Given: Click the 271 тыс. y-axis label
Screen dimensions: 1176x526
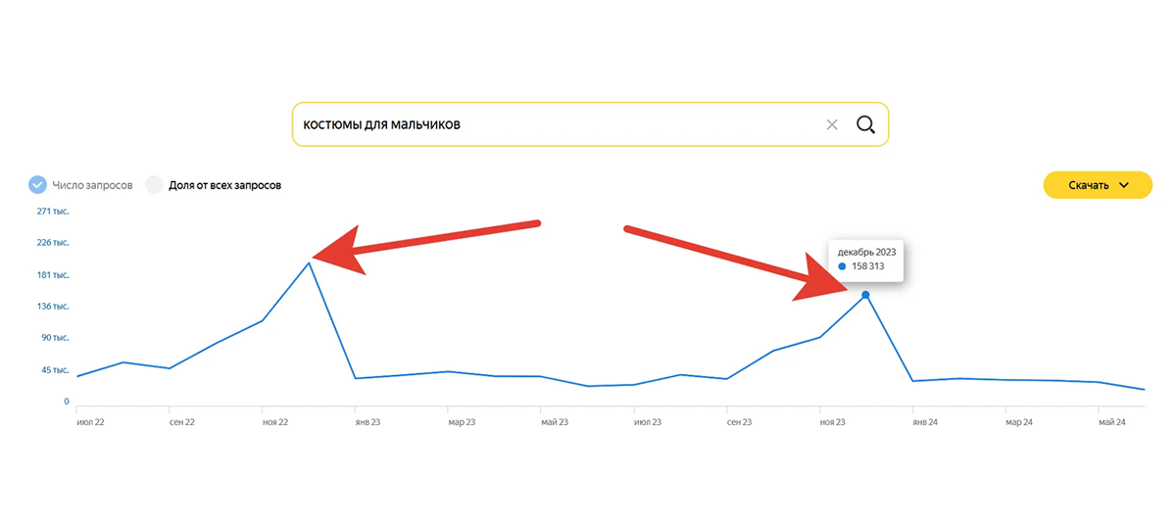Looking at the screenshot, I should pyautogui.click(x=53, y=211).
